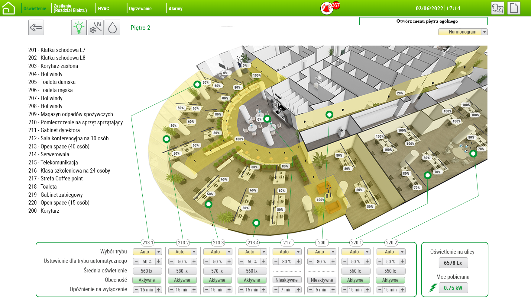The image size is (531, 305).
Task: Open the HVAC snowflake view icon
Action: pyautogui.click(x=96, y=28)
